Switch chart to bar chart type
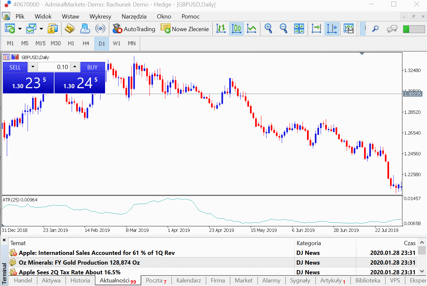 click(221, 29)
